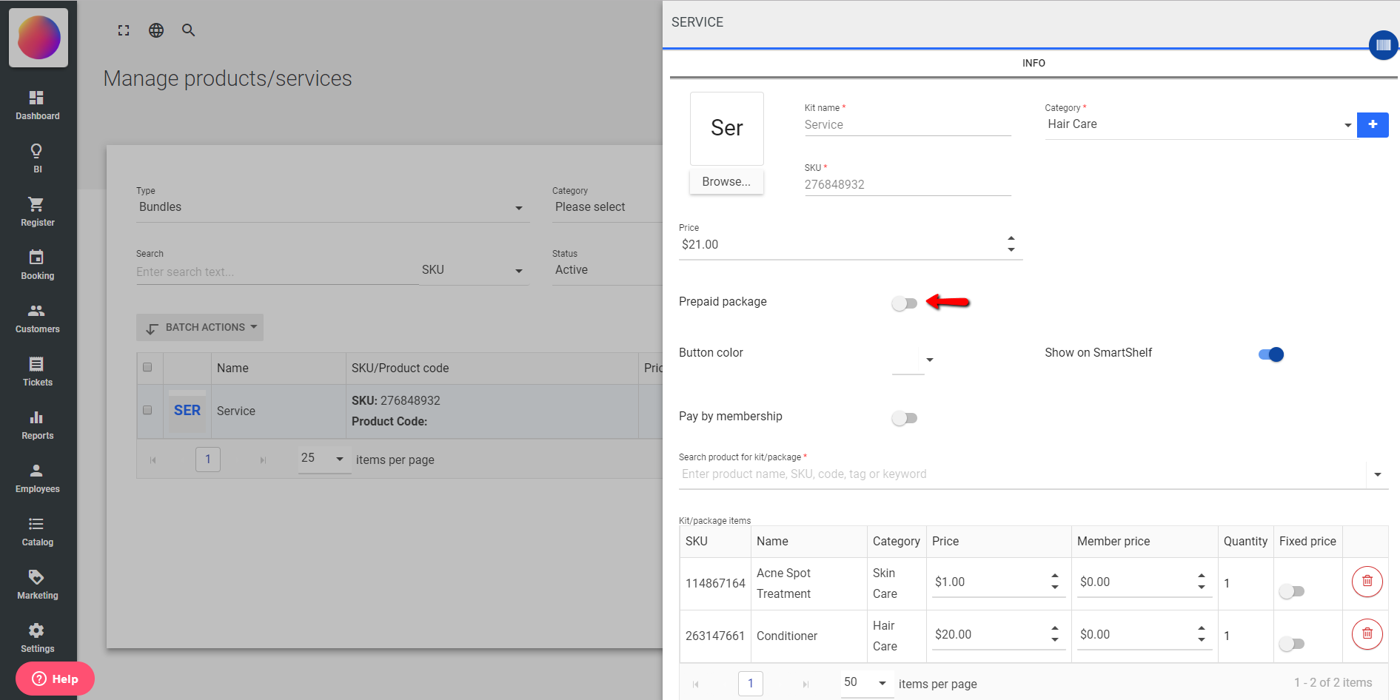The height and width of the screenshot is (700, 1400).
Task: Toggle the Prepaid package switch
Action: coord(904,303)
